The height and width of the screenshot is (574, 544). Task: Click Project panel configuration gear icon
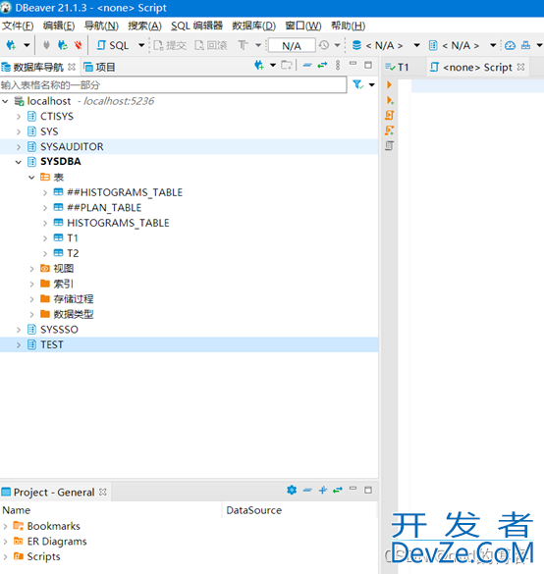click(292, 490)
